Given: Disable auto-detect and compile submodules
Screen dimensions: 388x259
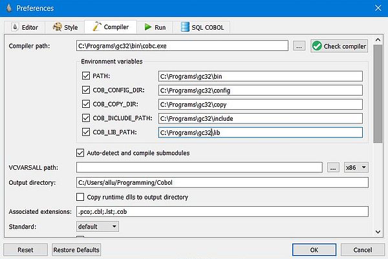Looking at the screenshot, I should (80, 152).
